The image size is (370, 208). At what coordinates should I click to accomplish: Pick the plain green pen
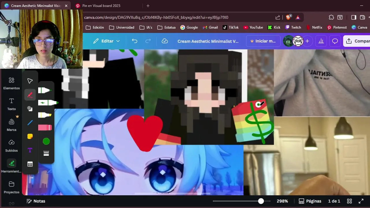[x=45, y=90]
